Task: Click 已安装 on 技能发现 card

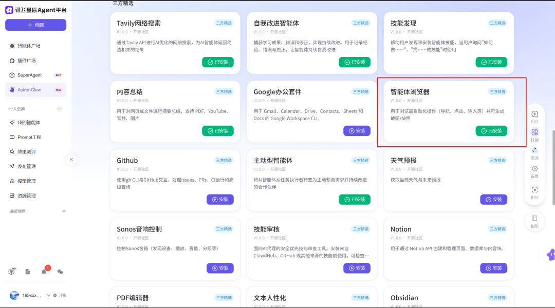Action: (491, 62)
